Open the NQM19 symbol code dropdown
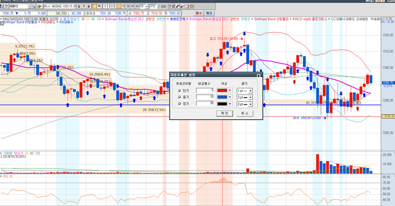 coord(29,6)
